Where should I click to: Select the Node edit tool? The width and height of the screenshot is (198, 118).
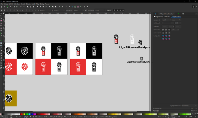point(1,16)
